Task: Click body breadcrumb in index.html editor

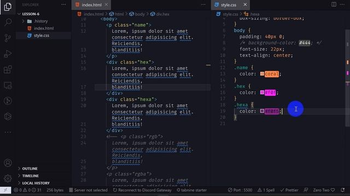Action: (137, 14)
